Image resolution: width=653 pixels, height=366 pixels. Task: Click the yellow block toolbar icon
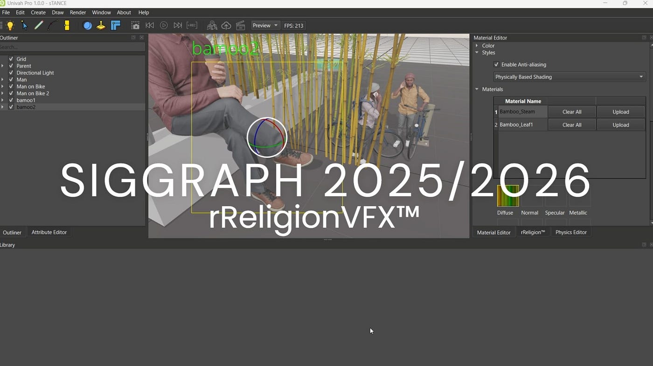[x=67, y=26]
